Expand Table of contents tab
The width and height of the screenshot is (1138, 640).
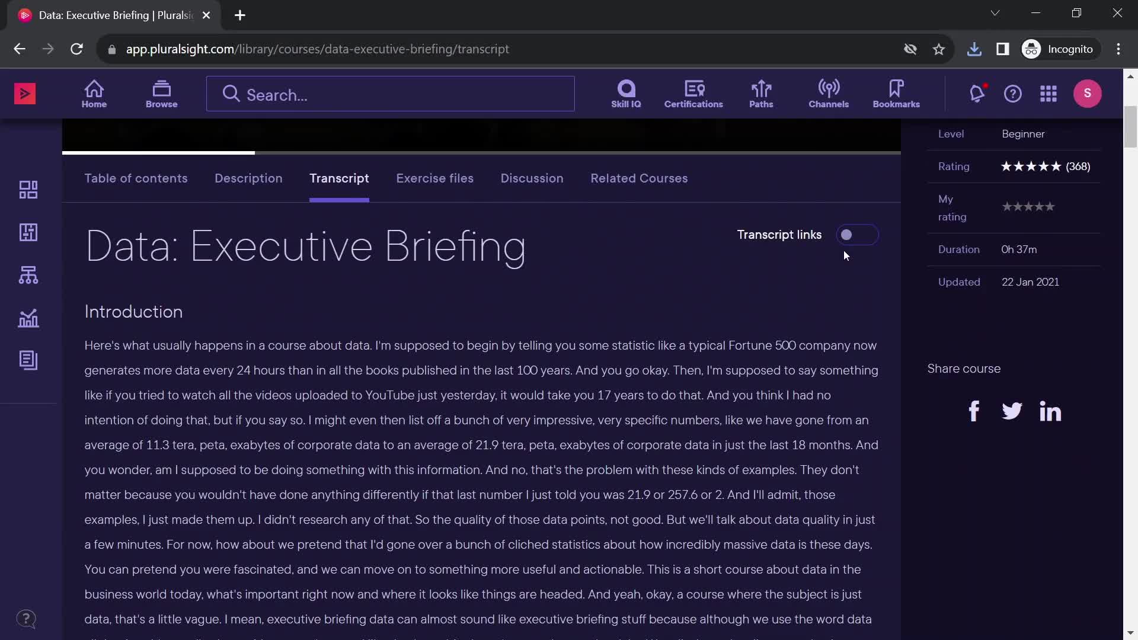click(136, 178)
